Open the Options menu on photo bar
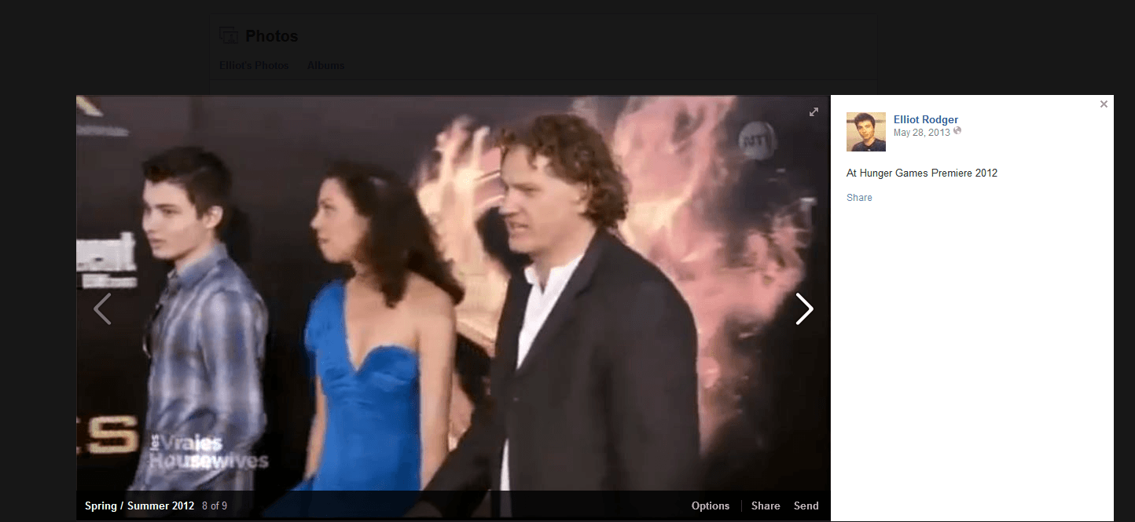 711,506
